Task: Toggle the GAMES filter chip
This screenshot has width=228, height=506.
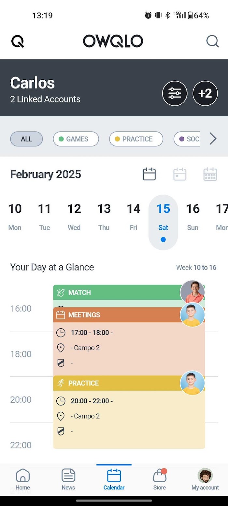Action: coord(76,139)
